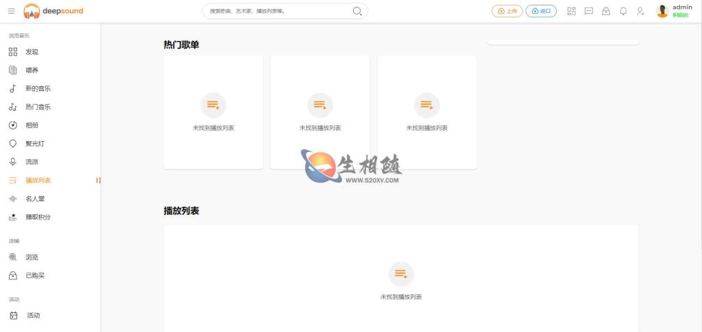The image size is (702, 332).
Task: Click the add-user follow icon
Action: (641, 11)
